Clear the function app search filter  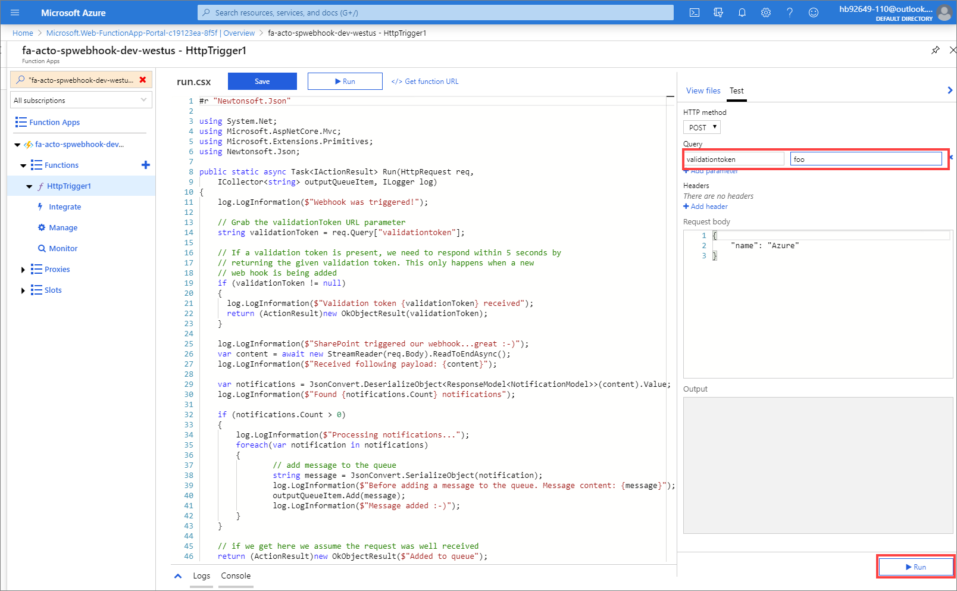(143, 80)
